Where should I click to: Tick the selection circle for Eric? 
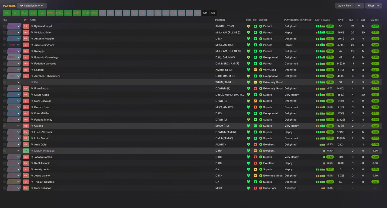tap(5, 82)
